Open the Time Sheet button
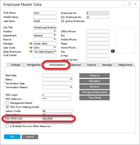The image size is (140, 145). (x=95, y=98)
